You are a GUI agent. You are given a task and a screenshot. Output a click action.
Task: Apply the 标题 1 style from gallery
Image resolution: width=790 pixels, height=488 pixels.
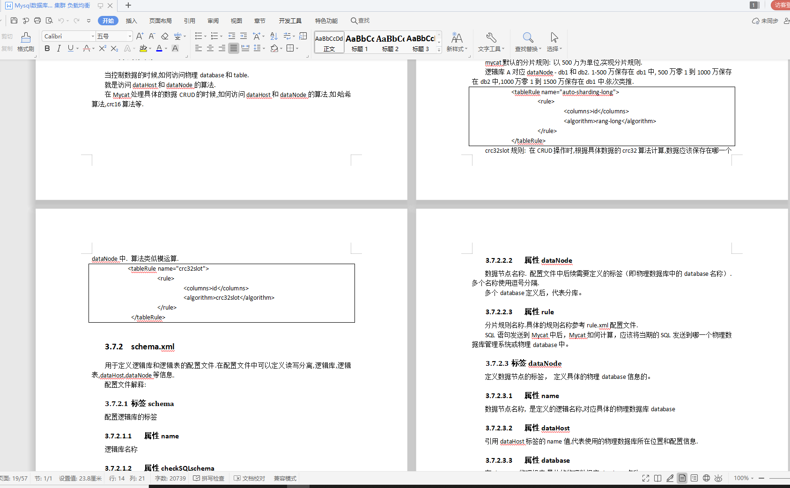(360, 42)
